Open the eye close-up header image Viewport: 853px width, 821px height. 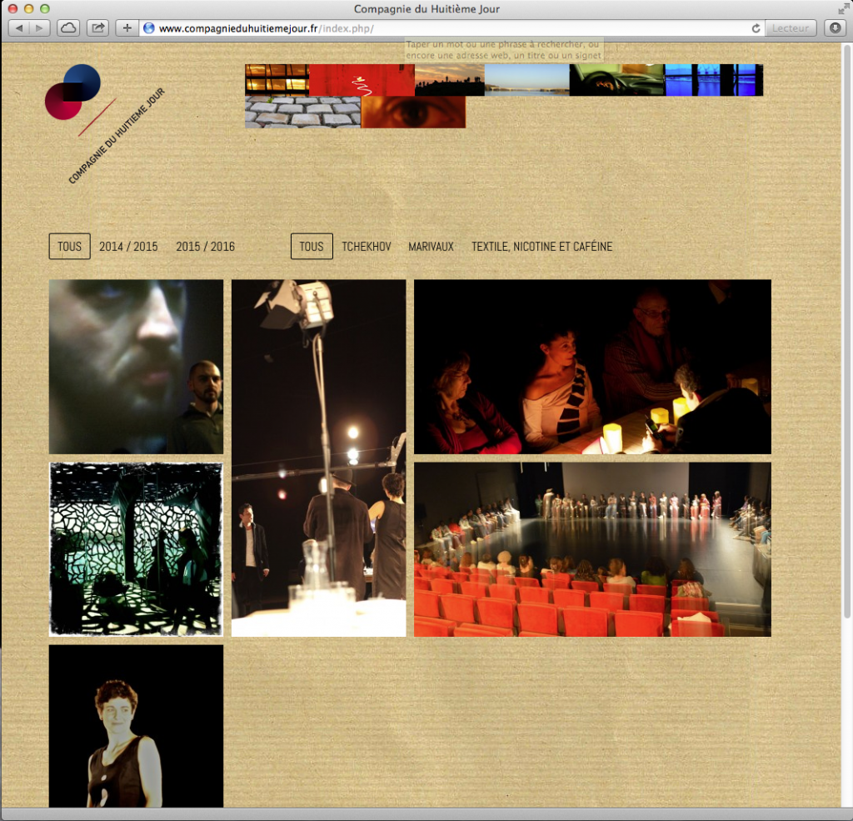(x=413, y=112)
